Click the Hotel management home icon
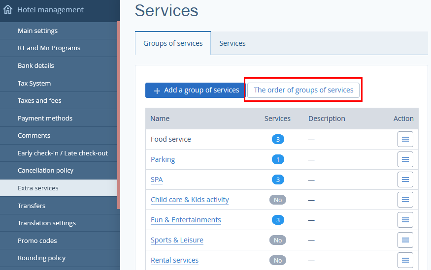Viewport: 431px width, 270px height. pos(8,10)
